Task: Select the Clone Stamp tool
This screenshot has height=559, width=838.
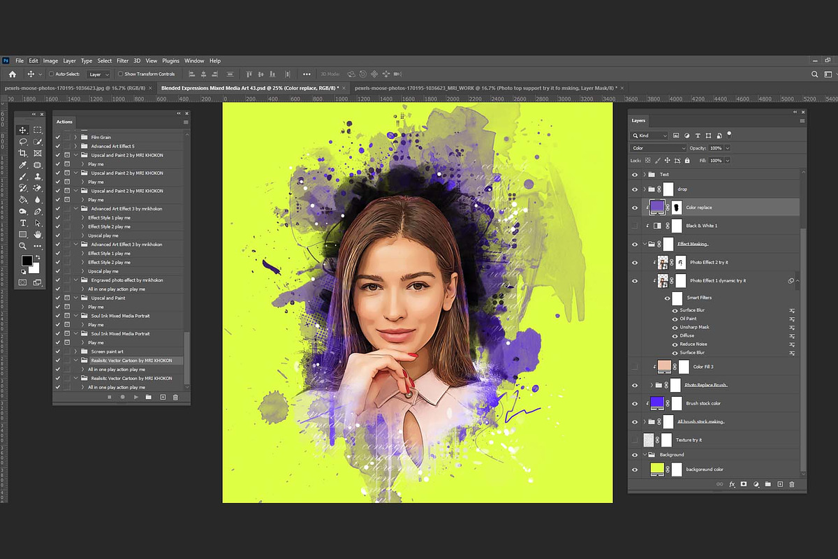Action: [x=38, y=176]
